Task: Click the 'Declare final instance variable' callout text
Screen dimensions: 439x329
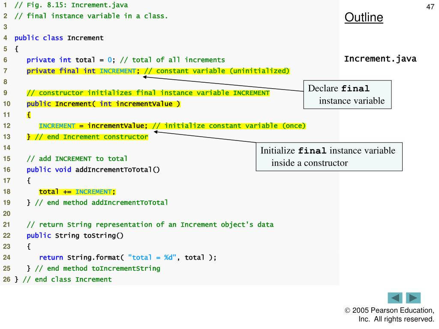Action: tap(346, 95)
